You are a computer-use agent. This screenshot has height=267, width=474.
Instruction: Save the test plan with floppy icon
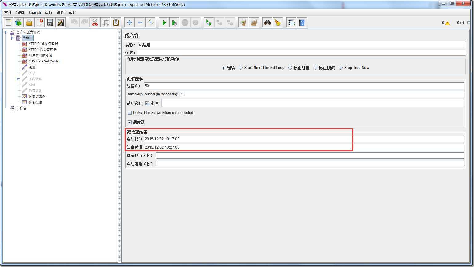point(50,22)
